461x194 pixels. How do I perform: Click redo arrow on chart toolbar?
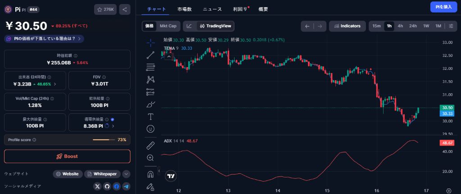click(x=320, y=26)
